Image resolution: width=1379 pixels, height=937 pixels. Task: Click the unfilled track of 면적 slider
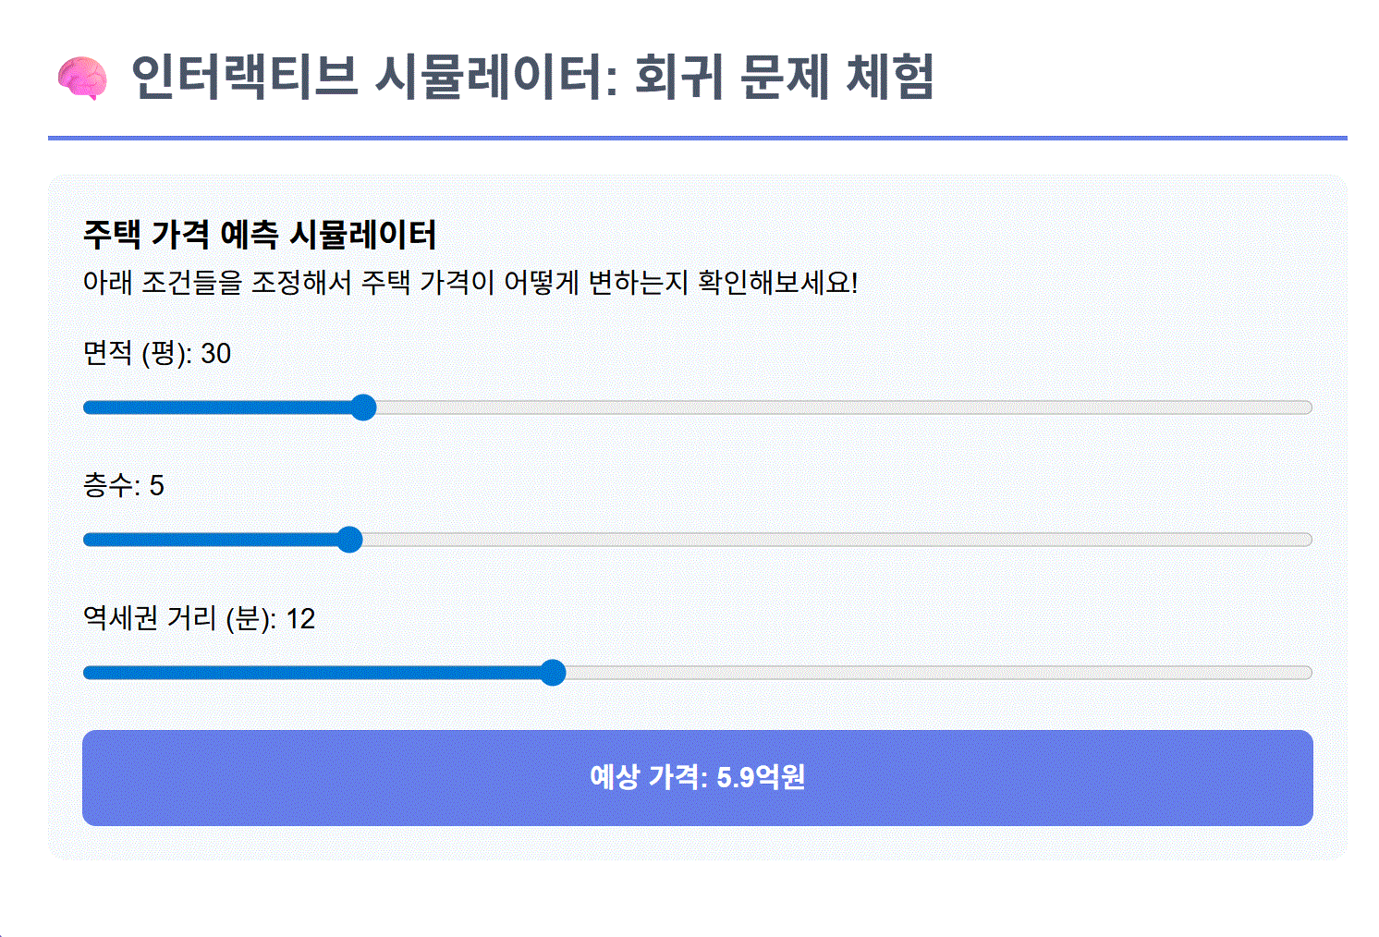pyautogui.click(x=832, y=408)
